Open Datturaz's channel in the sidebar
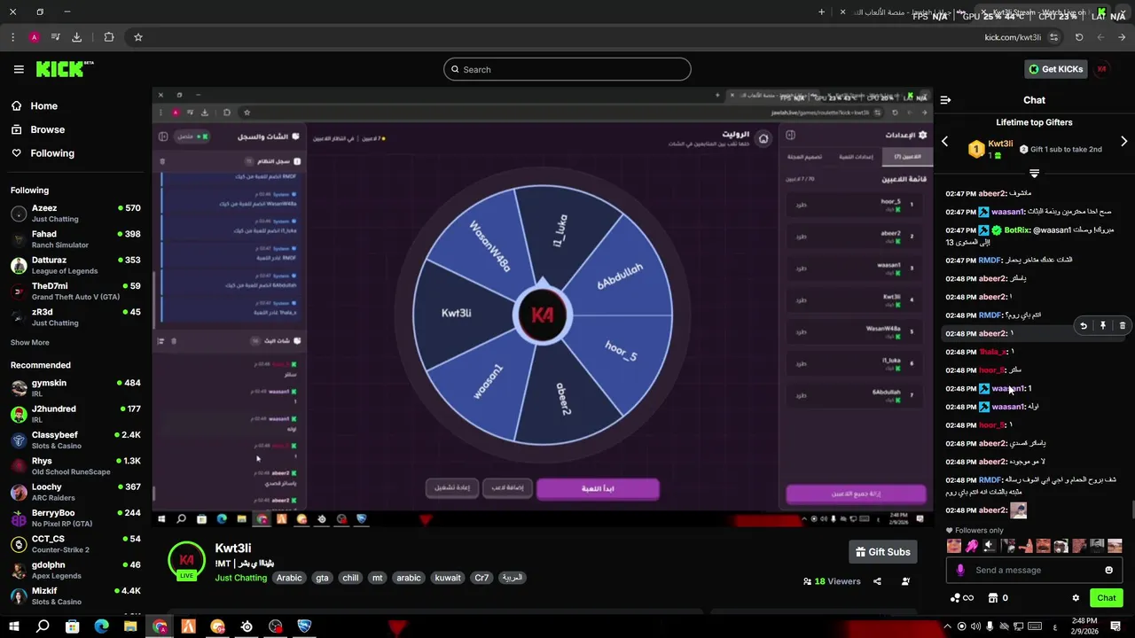 (x=75, y=266)
